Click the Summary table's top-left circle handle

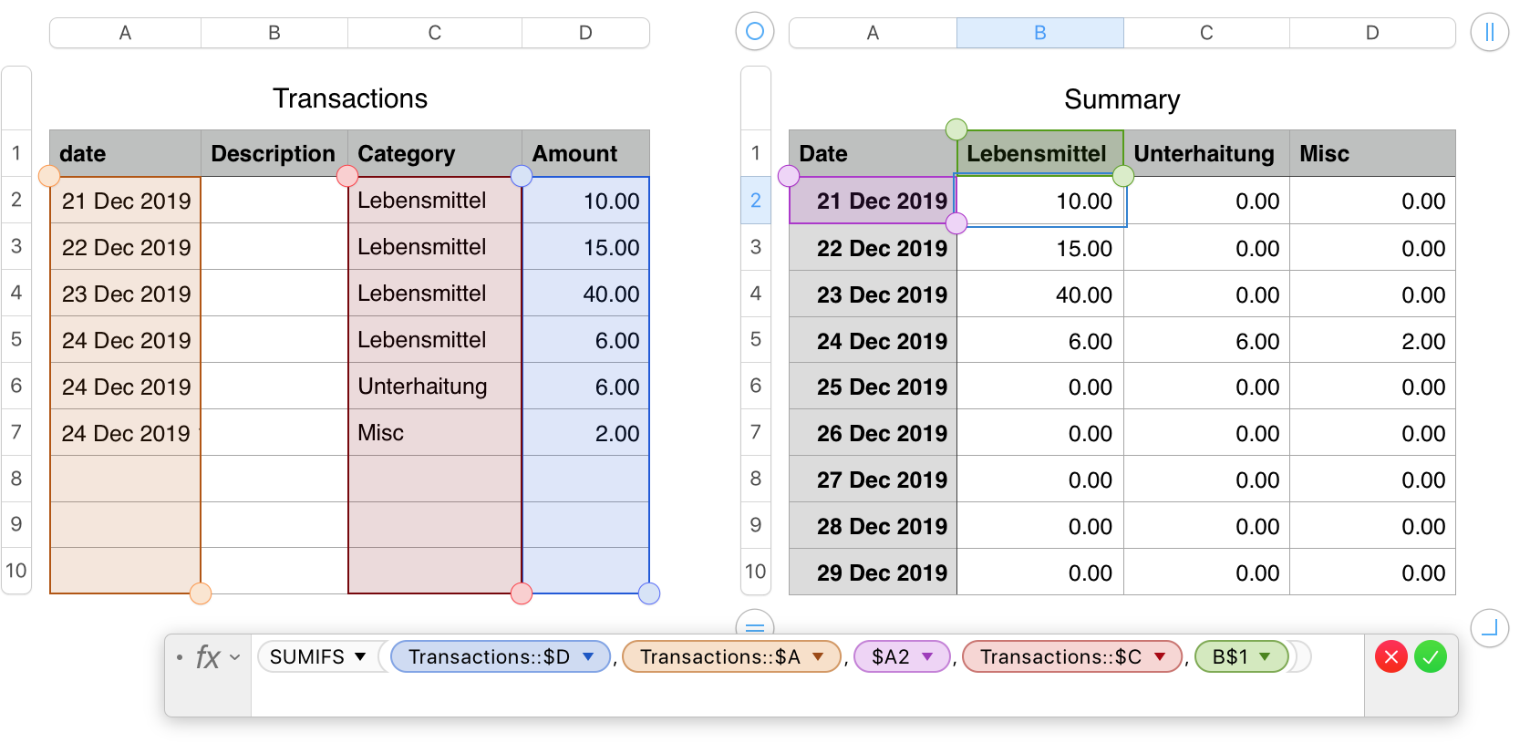[x=755, y=32]
